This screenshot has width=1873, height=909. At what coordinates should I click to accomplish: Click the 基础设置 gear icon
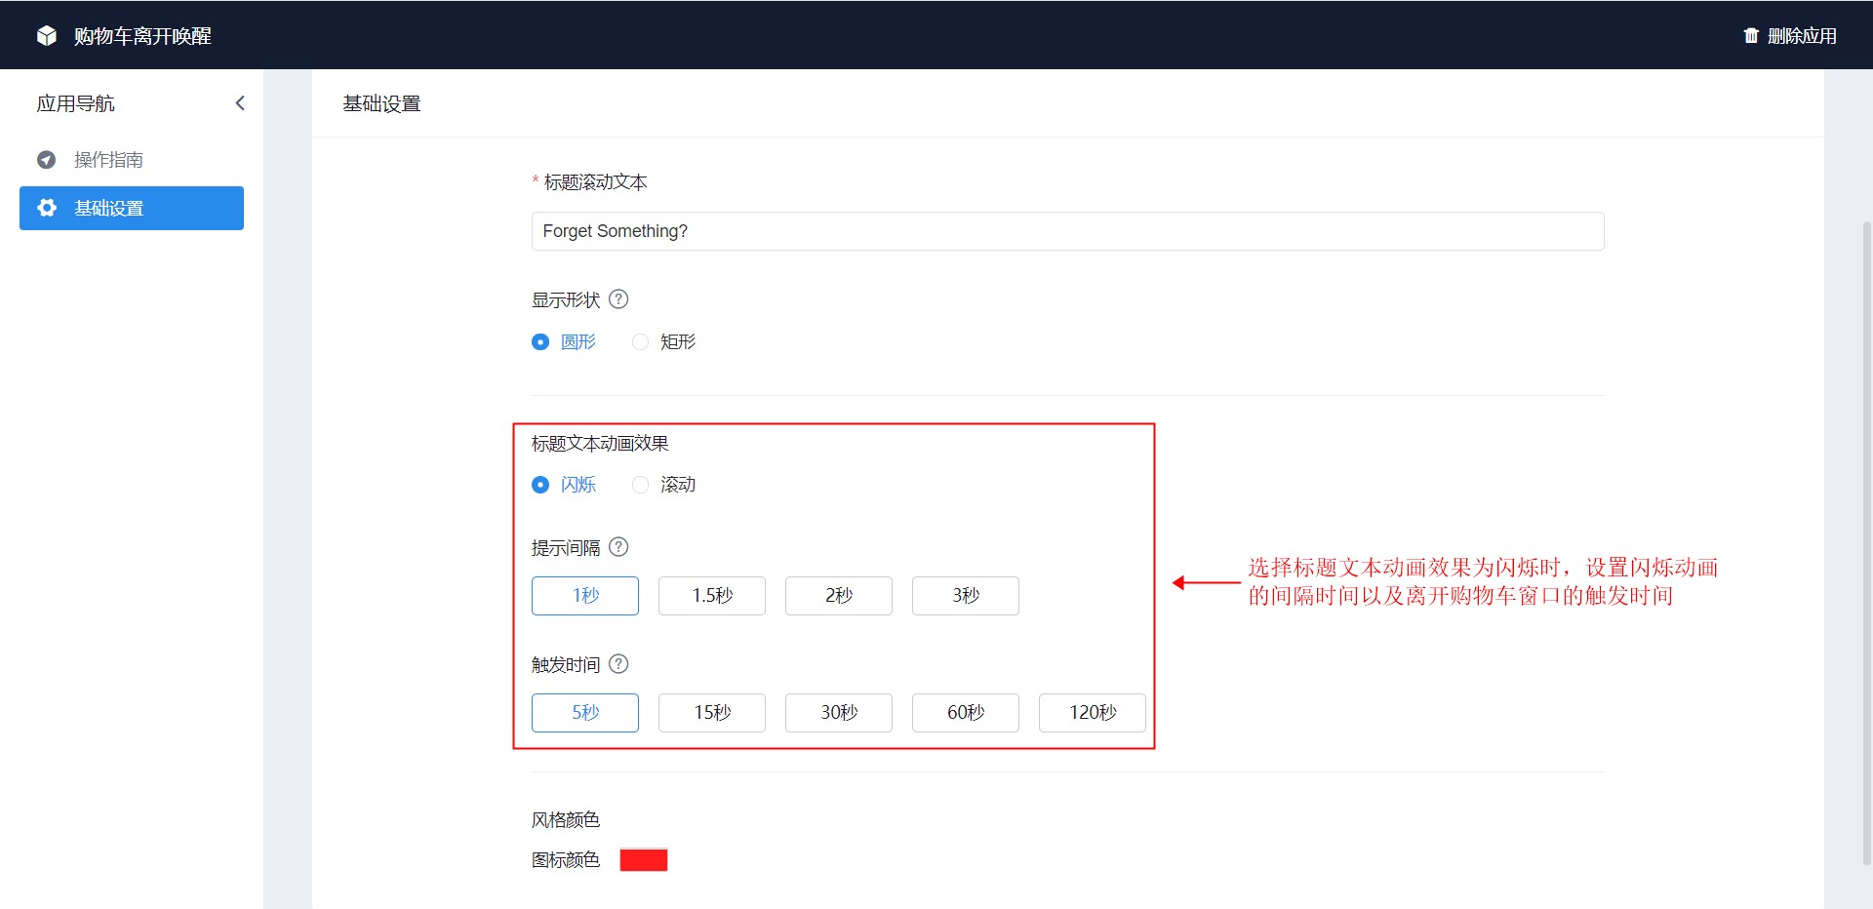pos(46,208)
